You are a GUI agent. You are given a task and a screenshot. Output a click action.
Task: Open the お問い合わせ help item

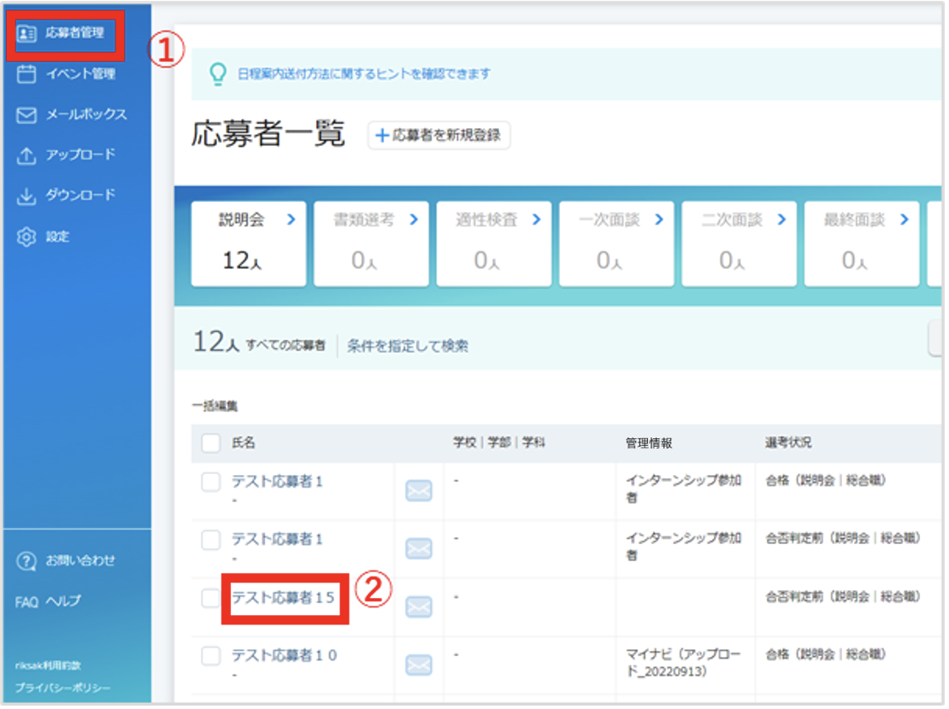(65, 560)
